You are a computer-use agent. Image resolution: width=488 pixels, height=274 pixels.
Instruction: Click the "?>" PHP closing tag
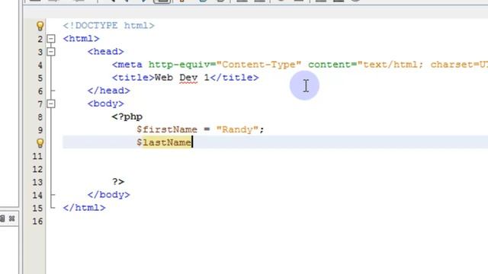tap(118, 181)
